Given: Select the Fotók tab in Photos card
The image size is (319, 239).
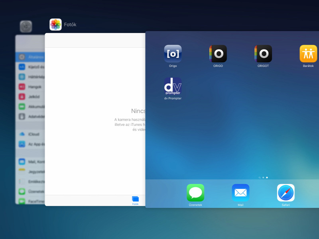Looking at the screenshot, I should point(135,201).
